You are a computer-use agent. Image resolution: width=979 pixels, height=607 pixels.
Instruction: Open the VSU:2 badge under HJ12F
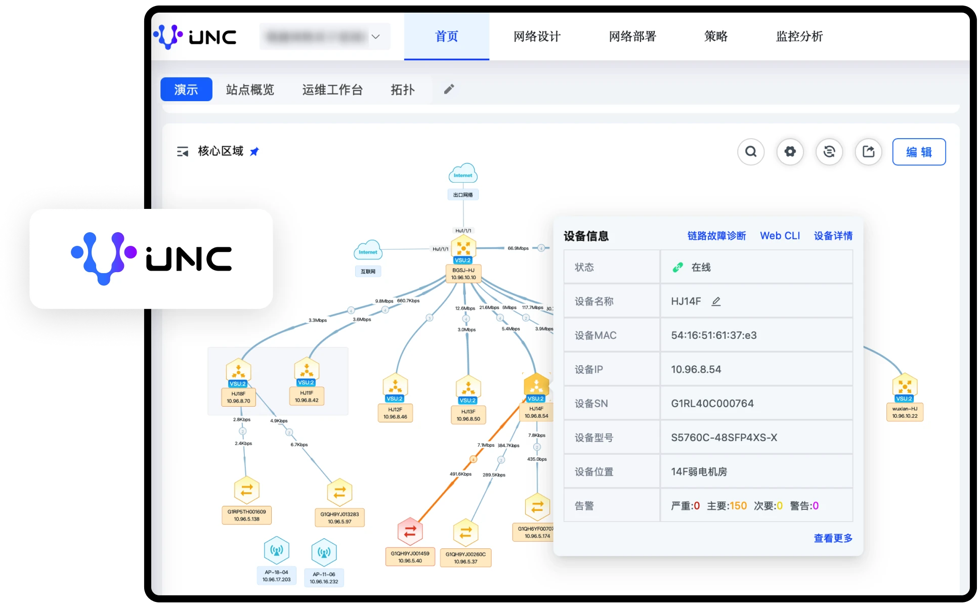pyautogui.click(x=395, y=398)
